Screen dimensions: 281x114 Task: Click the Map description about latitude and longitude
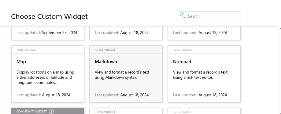click(45, 77)
